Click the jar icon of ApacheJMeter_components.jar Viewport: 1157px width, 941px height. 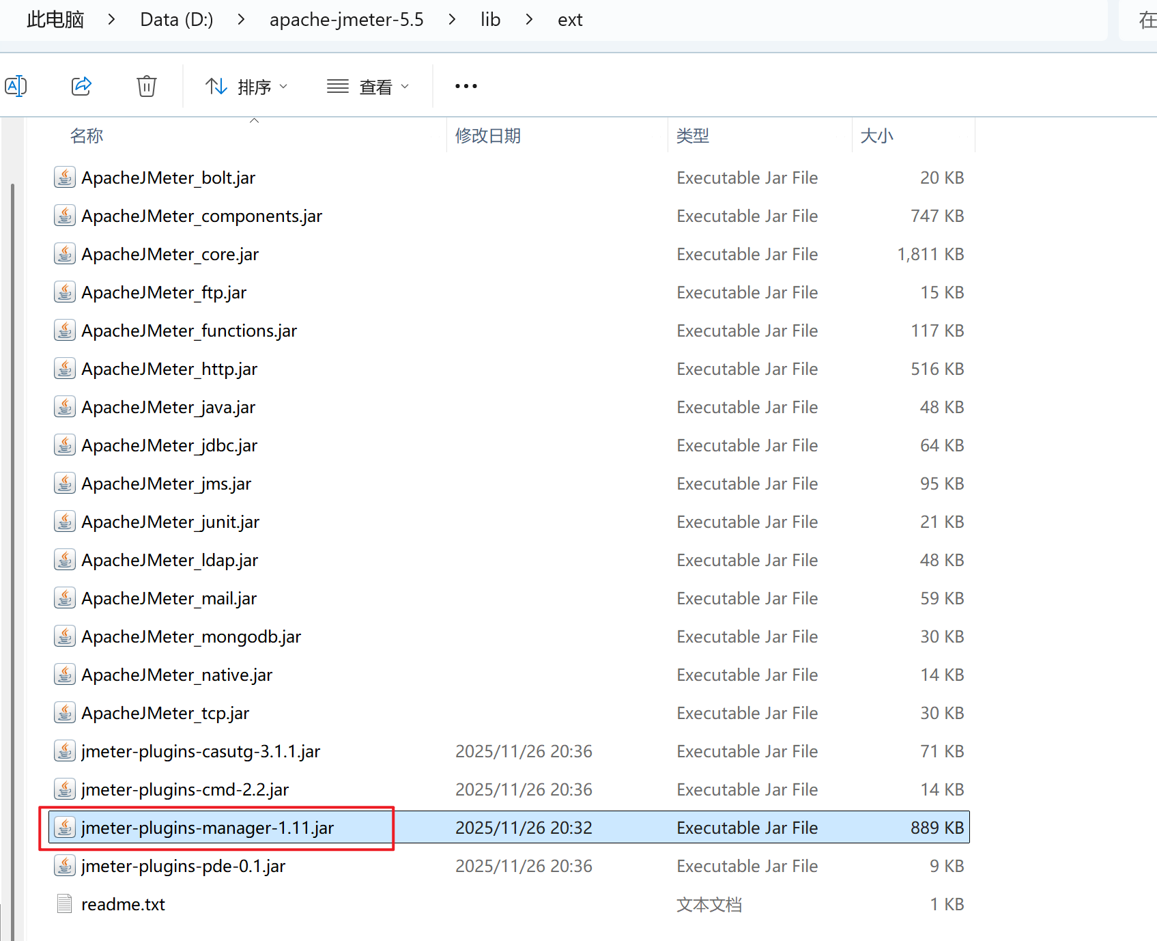(65, 216)
